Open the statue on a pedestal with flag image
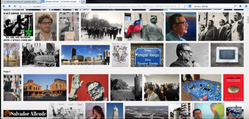 click(69, 27)
